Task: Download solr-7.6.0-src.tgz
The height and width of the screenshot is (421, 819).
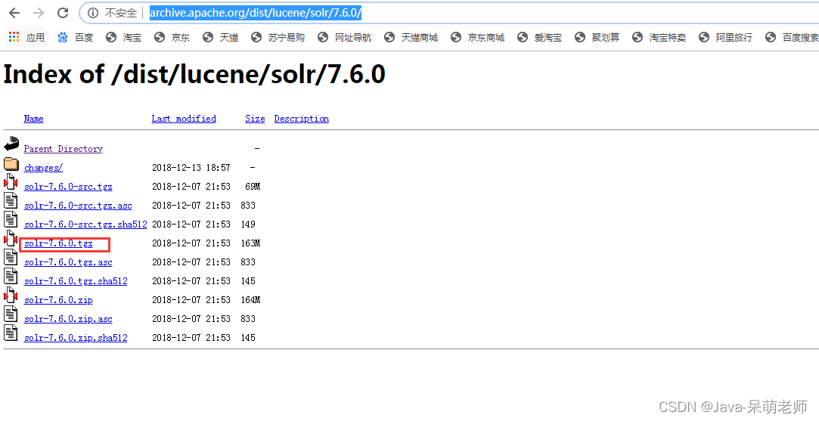Action: click(68, 187)
